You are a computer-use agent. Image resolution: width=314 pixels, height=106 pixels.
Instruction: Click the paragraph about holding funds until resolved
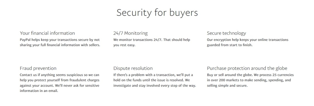point(154,80)
